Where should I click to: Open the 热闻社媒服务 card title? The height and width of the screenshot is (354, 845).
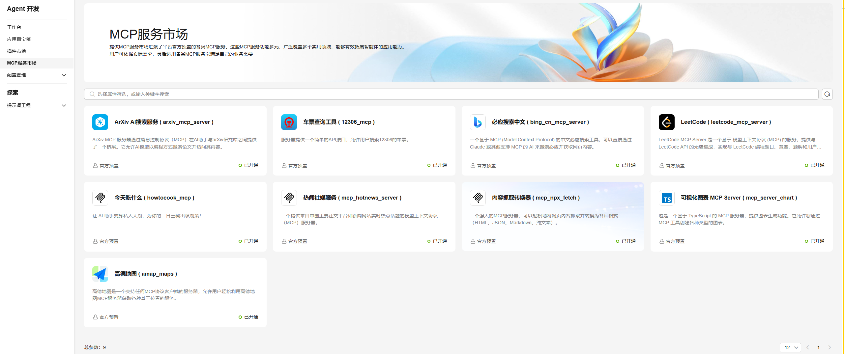[x=352, y=198]
